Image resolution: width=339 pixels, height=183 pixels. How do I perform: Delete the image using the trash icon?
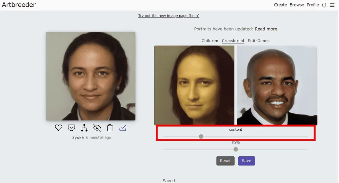pos(110,128)
